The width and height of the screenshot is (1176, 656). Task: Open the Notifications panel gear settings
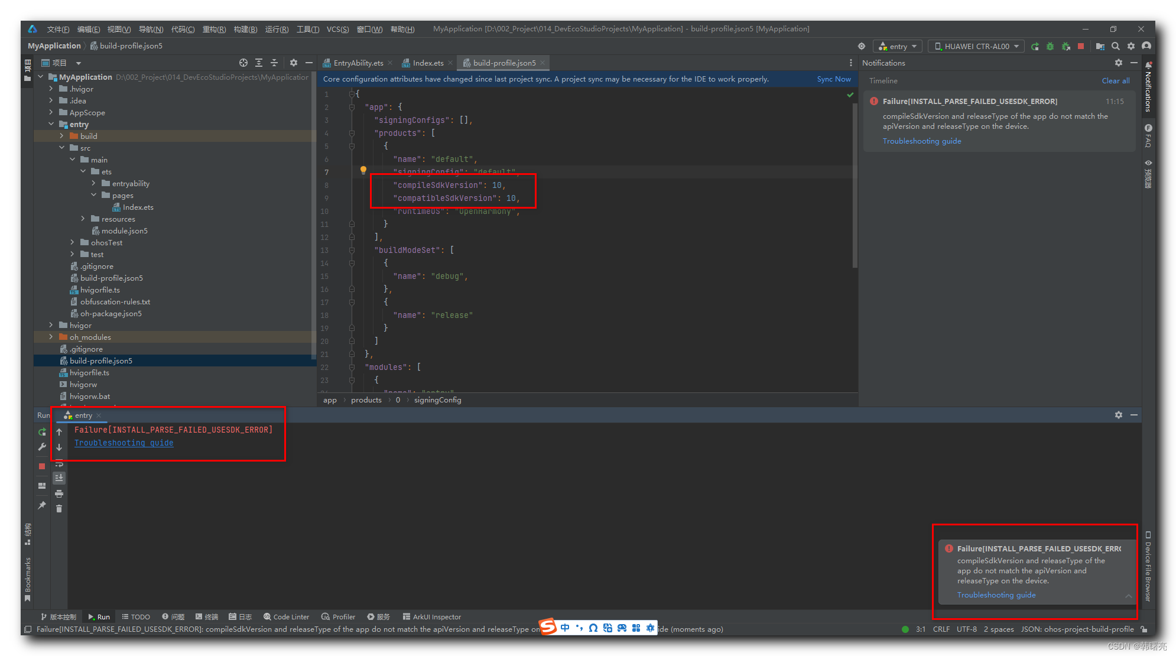[x=1118, y=63]
